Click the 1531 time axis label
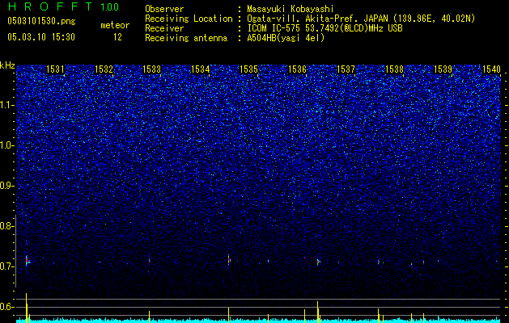Viewport: 509px width, 323px height. (x=55, y=69)
